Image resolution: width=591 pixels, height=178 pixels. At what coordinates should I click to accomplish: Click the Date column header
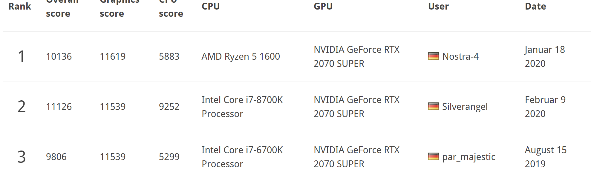tap(535, 6)
